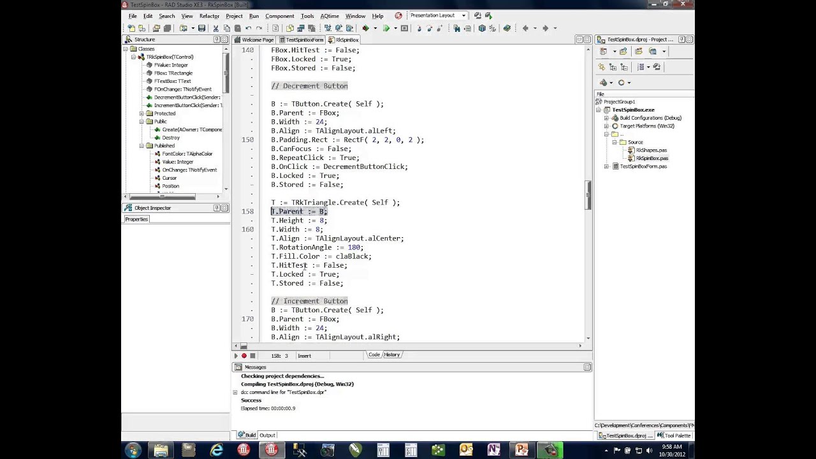Expand Build Configurations (Debug) node

[606, 118]
